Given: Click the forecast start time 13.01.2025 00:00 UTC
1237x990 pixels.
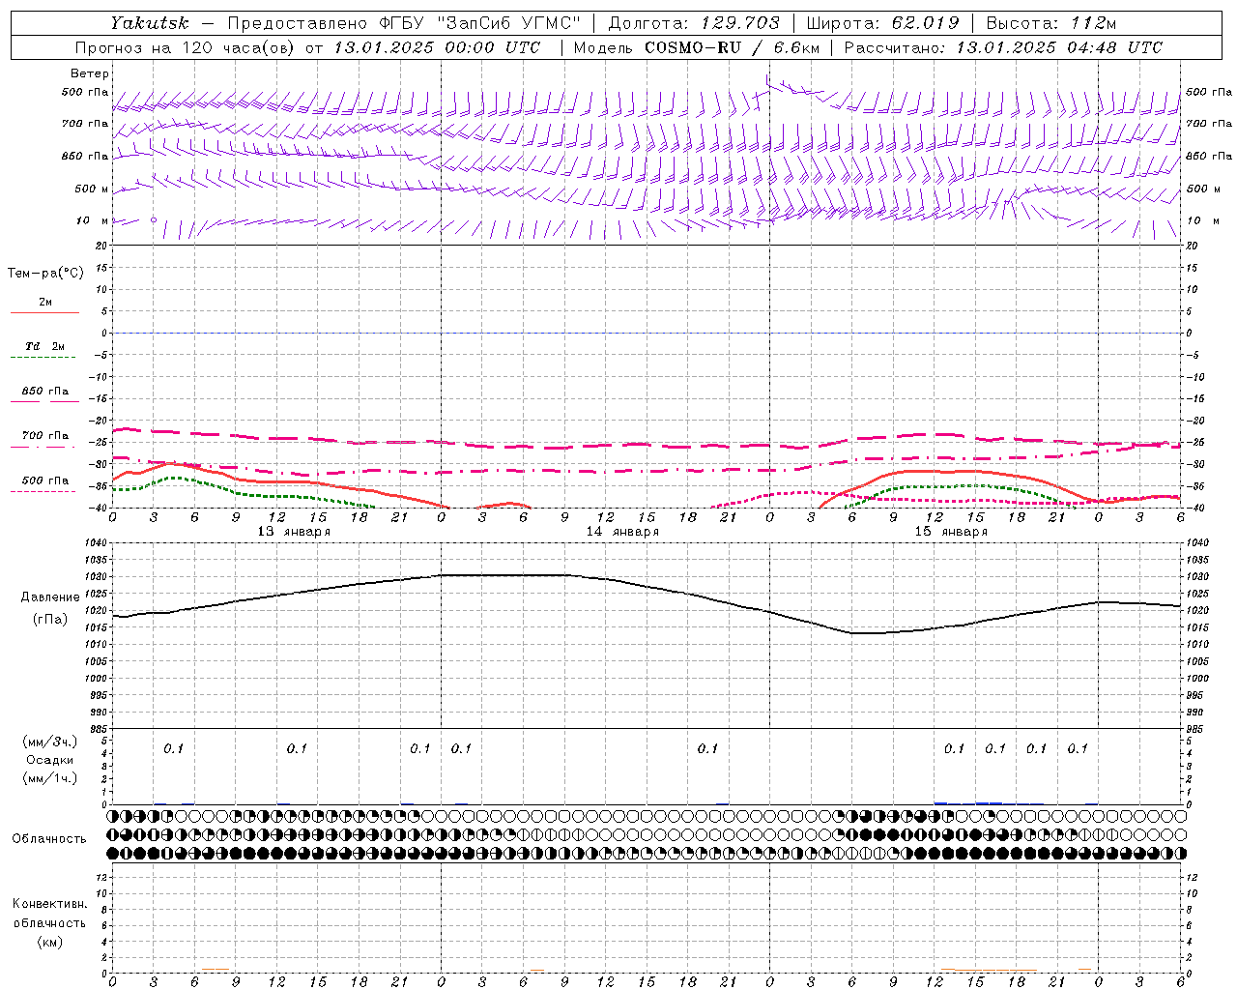Looking at the screenshot, I should (437, 47).
